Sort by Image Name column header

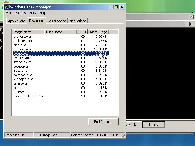(x=28, y=32)
